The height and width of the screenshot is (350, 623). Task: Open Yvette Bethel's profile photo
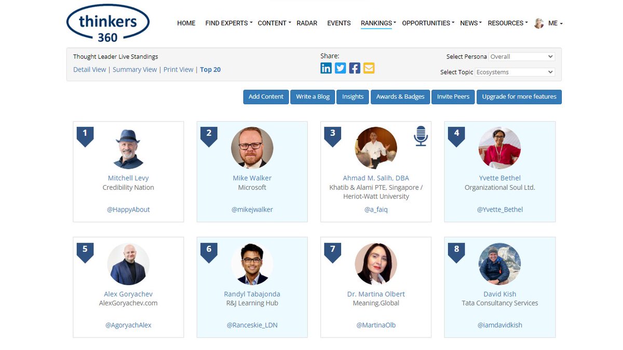[499, 148]
